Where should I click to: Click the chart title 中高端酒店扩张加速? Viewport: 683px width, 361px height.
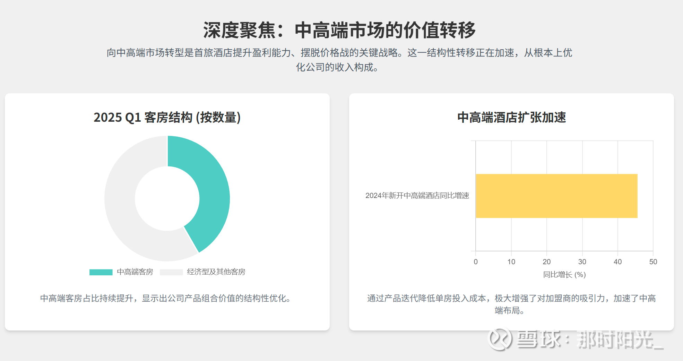(x=511, y=118)
